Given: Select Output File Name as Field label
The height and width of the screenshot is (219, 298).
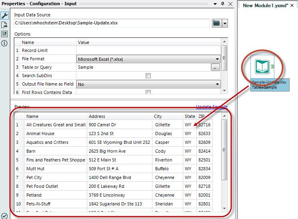Looking at the screenshot, I should 48,84.
